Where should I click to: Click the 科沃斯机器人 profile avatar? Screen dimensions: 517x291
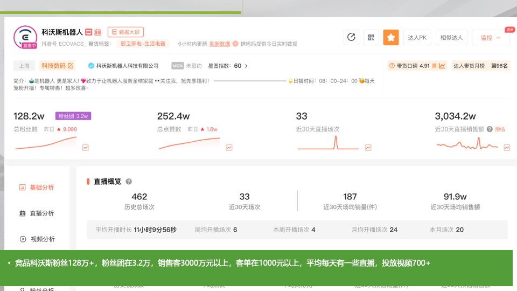click(x=25, y=37)
